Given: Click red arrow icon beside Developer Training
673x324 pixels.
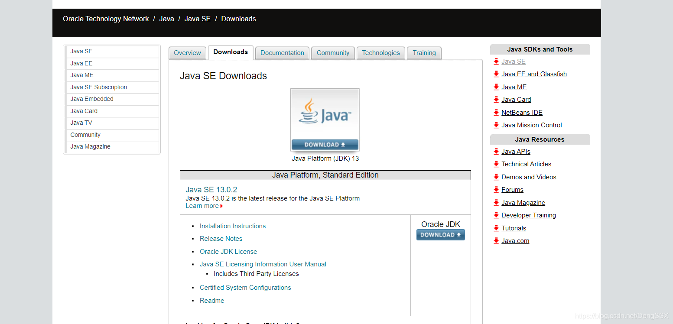Looking at the screenshot, I should pos(496,215).
